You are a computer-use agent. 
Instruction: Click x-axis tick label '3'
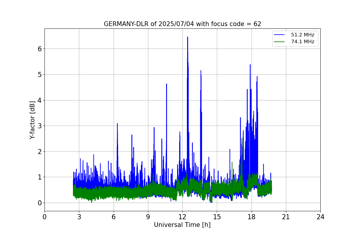[x=79, y=217]
